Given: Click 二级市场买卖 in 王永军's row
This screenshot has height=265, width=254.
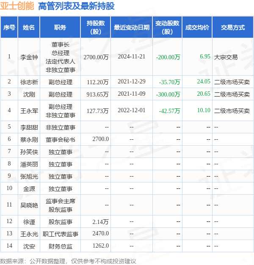Looking at the screenshot, I should [232, 111].
